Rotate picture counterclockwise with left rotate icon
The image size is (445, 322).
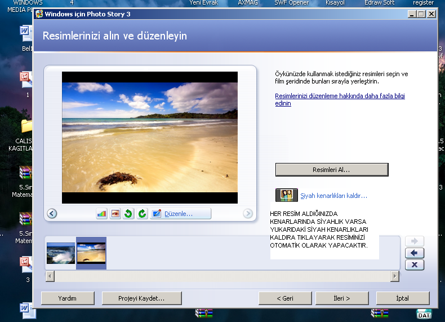click(128, 214)
